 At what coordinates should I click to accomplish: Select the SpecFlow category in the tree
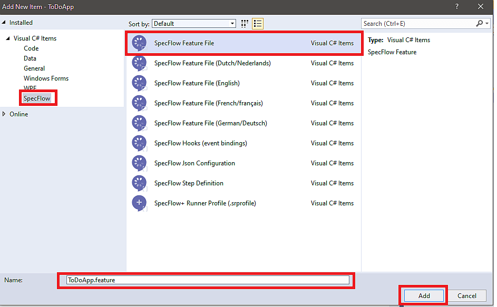pyautogui.click(x=37, y=98)
